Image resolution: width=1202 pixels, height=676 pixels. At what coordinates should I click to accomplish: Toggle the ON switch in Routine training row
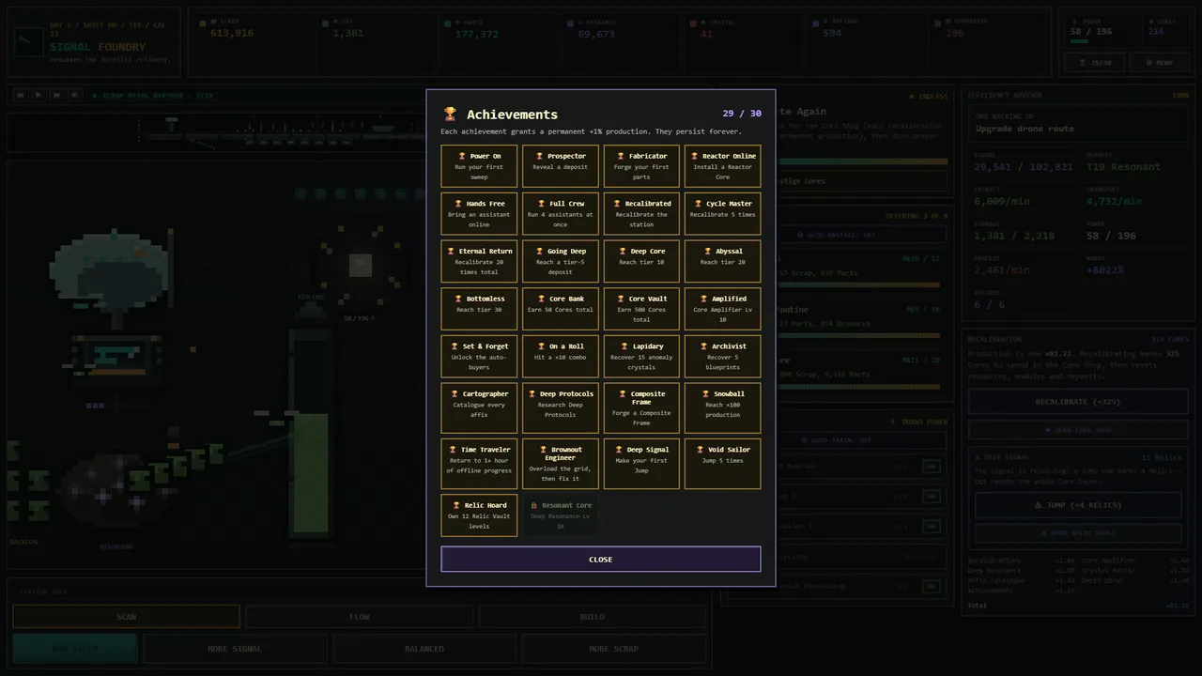(931, 467)
